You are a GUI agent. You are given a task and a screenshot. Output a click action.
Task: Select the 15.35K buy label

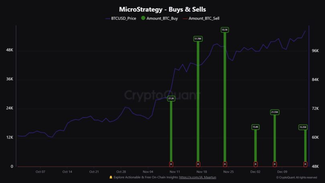click(303, 127)
